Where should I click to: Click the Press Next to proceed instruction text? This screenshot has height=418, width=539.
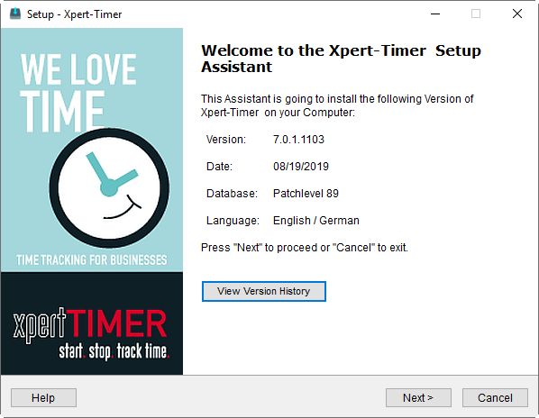(x=305, y=248)
